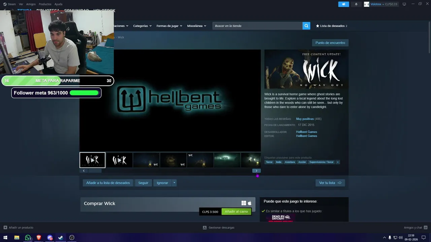Screen dimensions: 431x242
Task: Click the Dead by Daylight recommended game image
Action: click(281, 218)
